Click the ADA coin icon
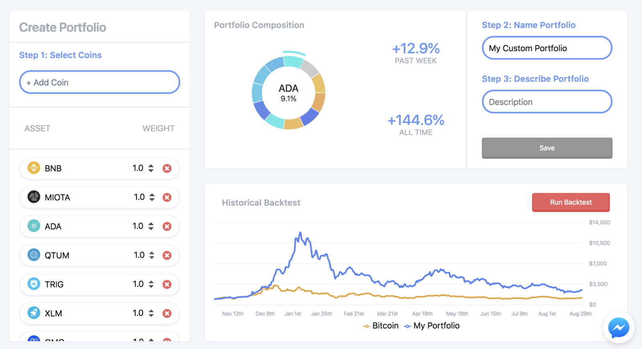The width and height of the screenshot is (642, 349). [34, 226]
